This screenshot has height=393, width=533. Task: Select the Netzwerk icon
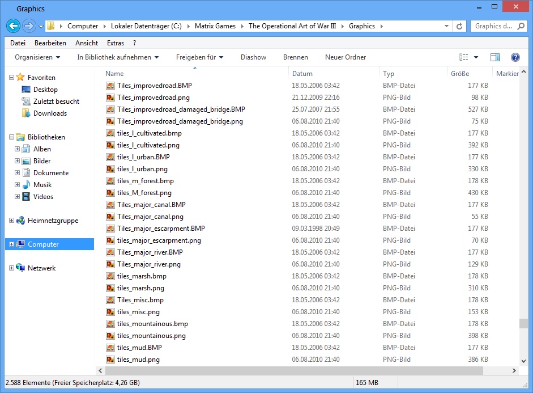point(20,268)
